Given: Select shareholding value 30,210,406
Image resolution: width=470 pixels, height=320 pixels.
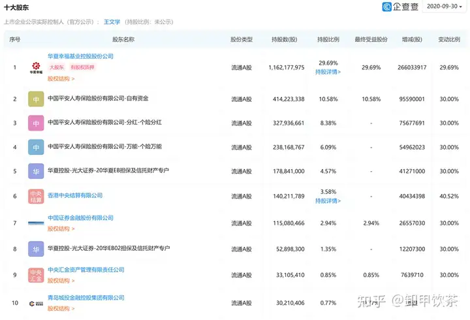Looking at the screenshot, I should 290,303.
